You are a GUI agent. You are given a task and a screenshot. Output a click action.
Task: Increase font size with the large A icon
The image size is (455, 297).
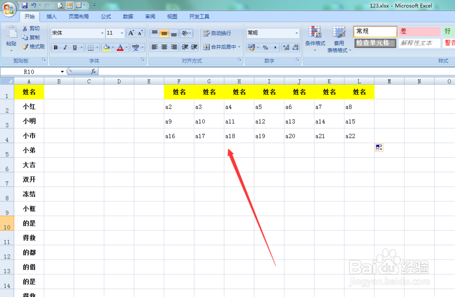pos(131,33)
